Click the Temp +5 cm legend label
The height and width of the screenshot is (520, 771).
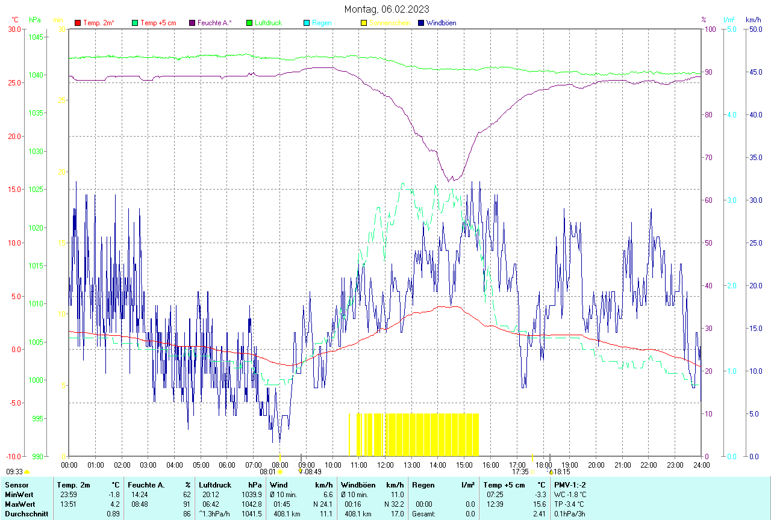tap(158, 23)
